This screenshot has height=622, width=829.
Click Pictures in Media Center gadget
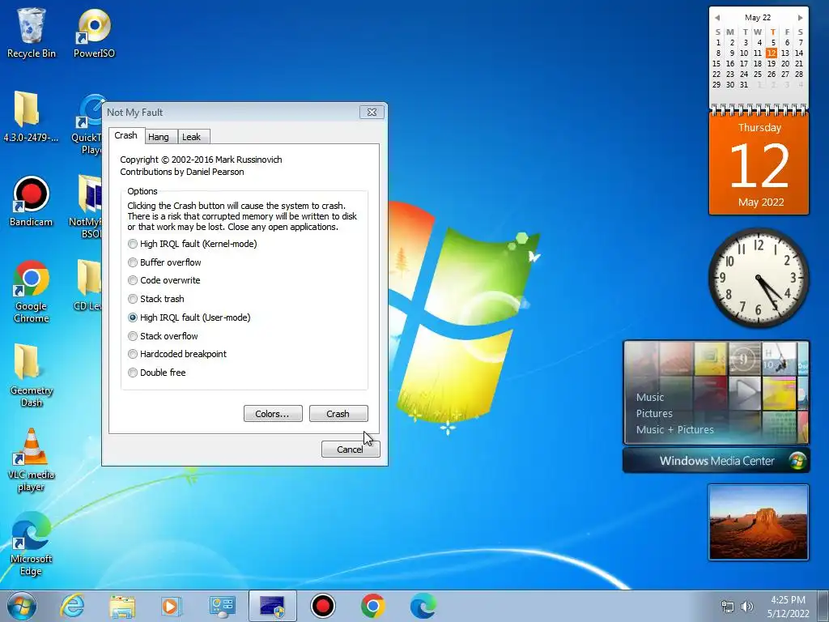click(654, 414)
